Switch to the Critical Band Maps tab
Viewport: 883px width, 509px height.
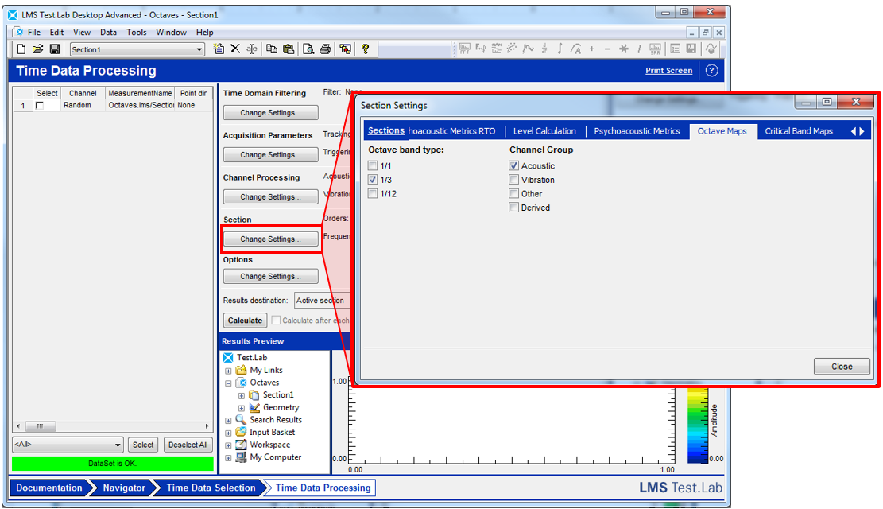pyautogui.click(x=799, y=131)
